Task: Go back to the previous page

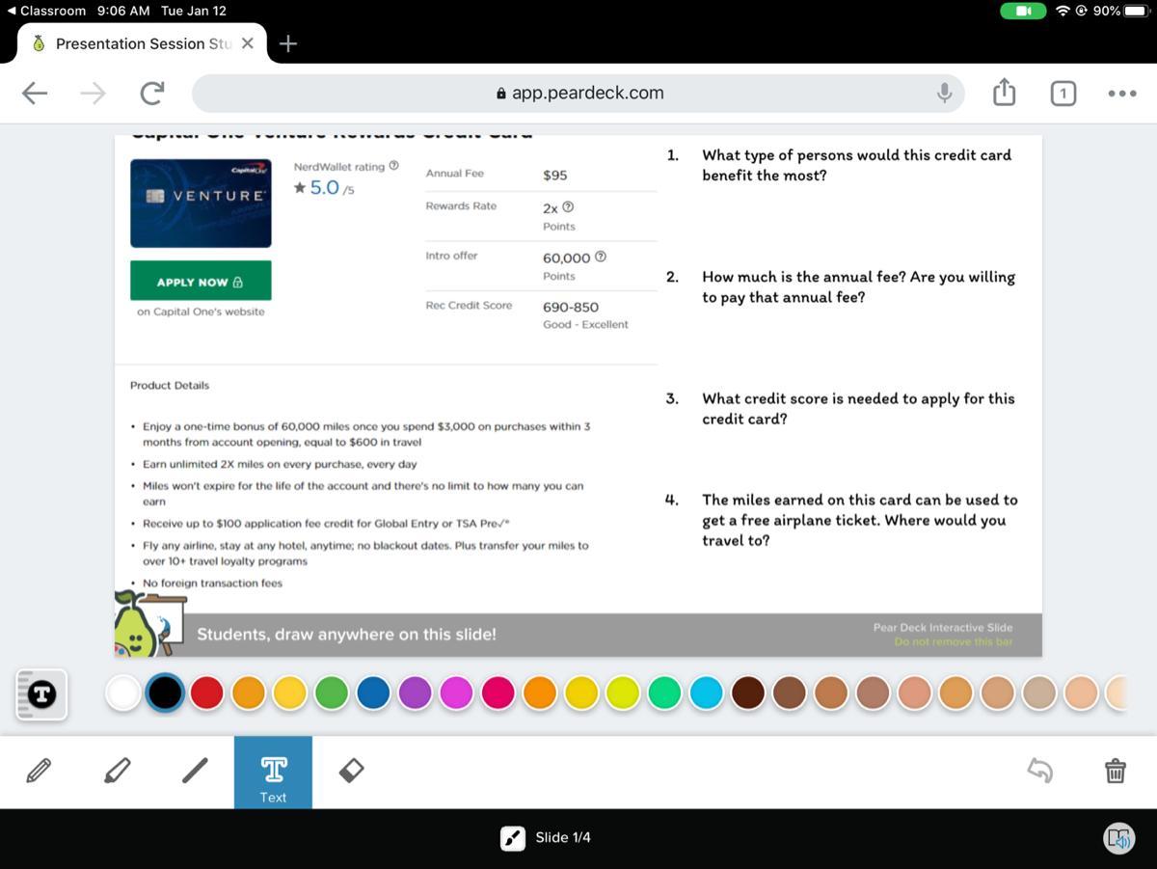Action: tap(35, 93)
